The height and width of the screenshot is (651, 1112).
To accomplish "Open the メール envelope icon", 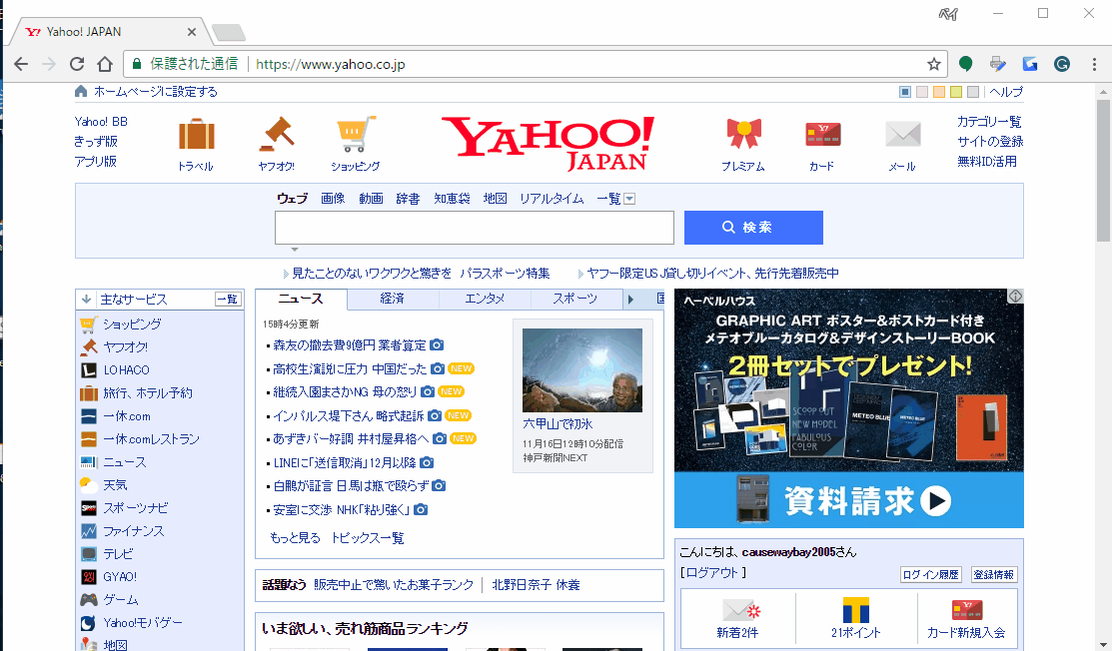I will [902, 134].
